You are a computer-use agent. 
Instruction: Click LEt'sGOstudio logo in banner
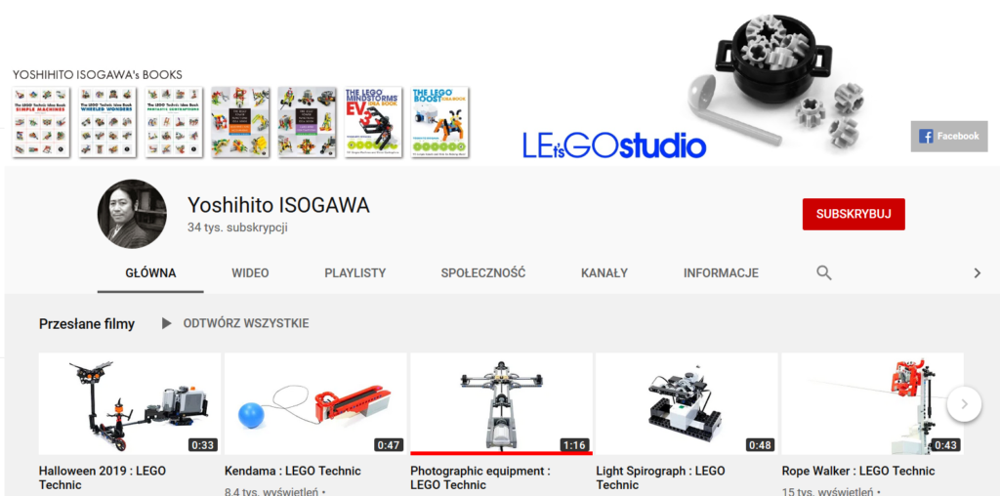[614, 145]
